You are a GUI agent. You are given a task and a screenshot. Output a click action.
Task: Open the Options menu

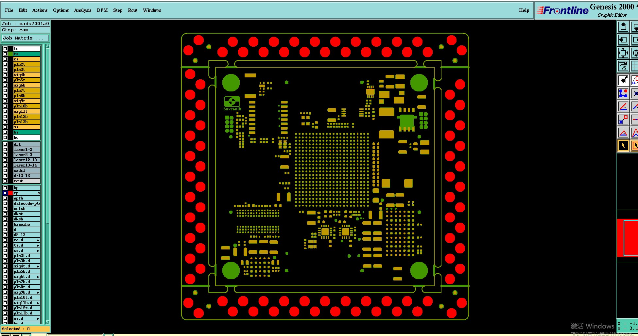point(61,10)
